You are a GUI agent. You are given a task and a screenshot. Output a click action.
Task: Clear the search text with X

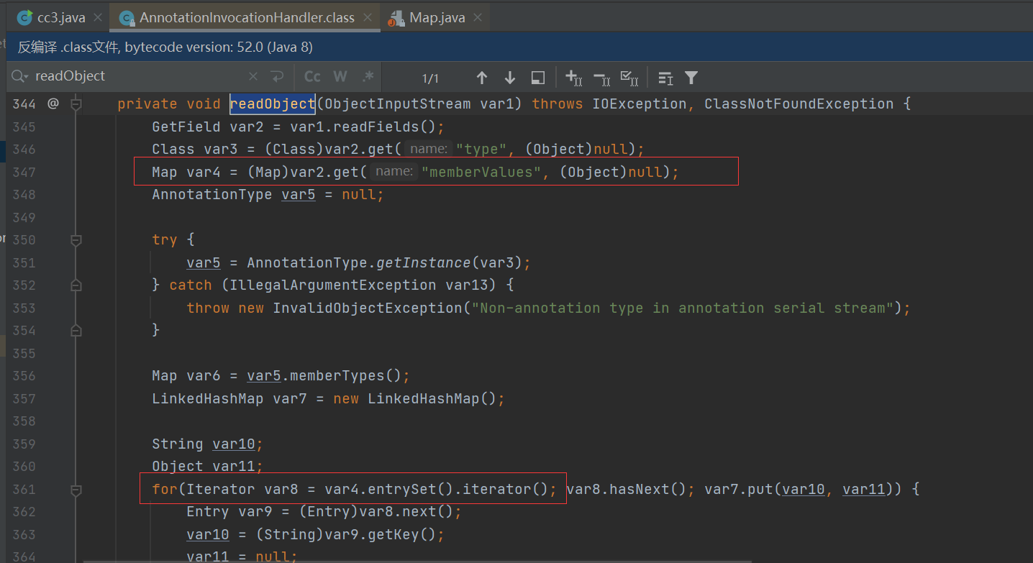click(253, 76)
